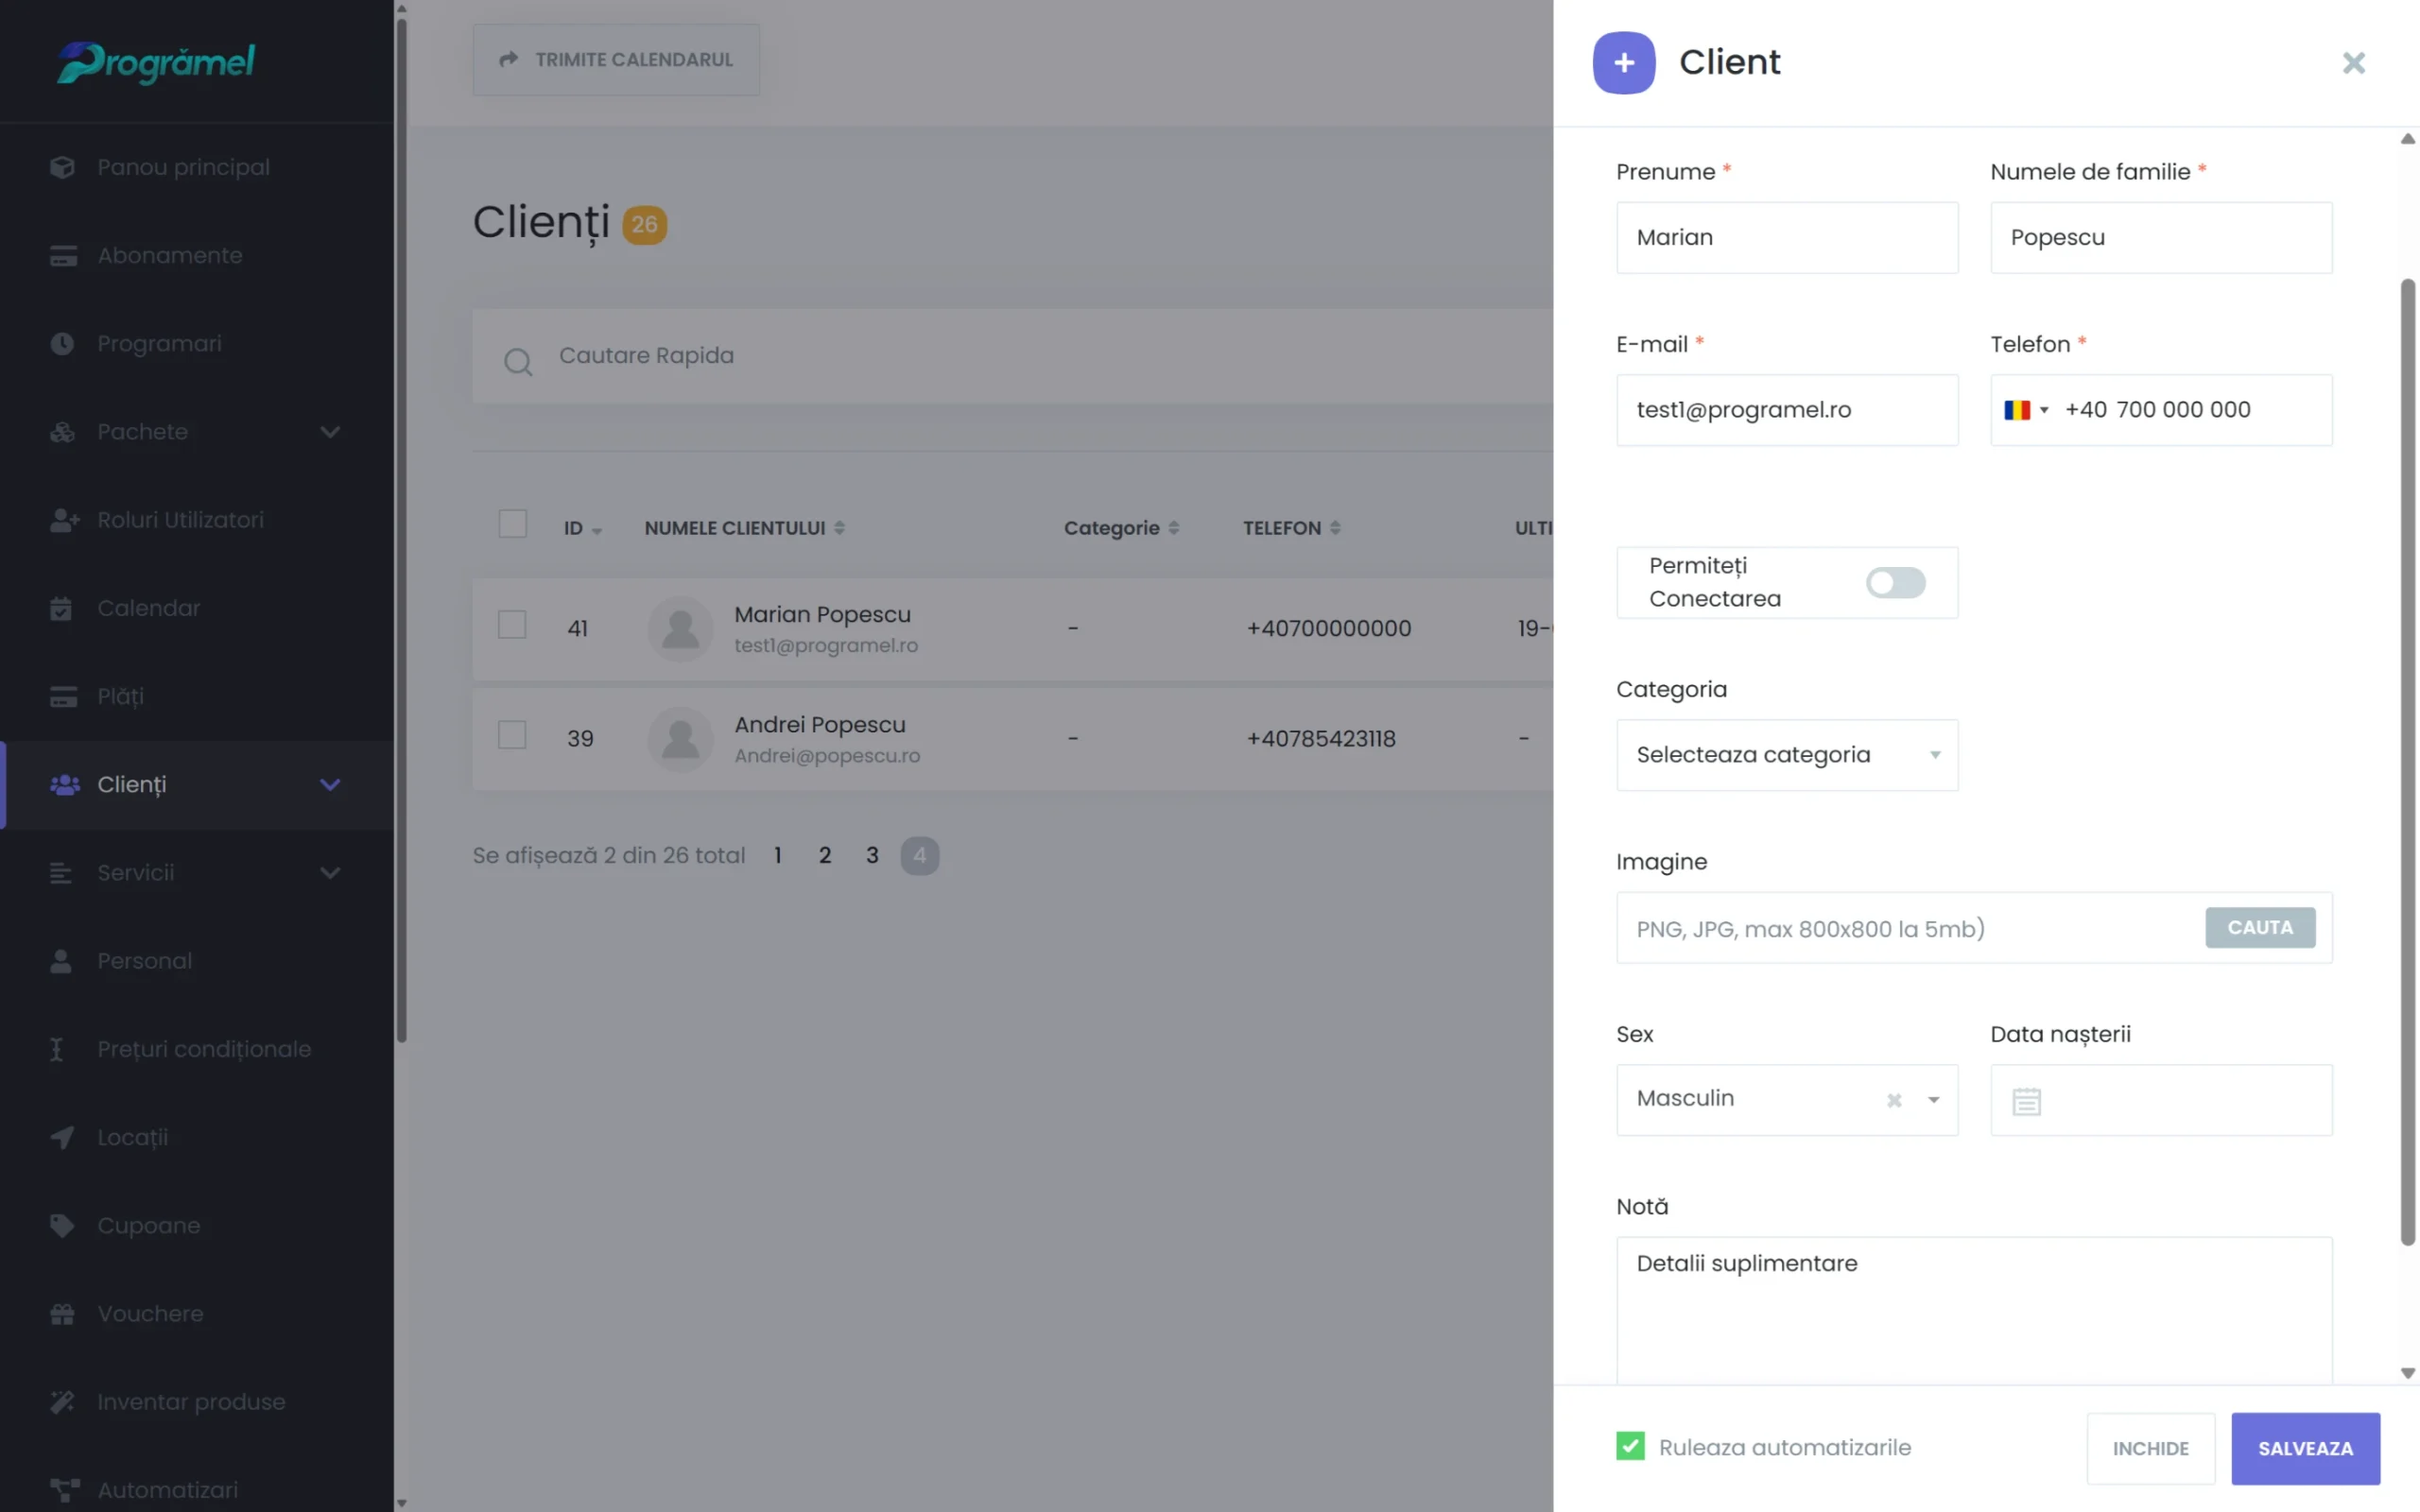
Task: Click the Programel logo
Action: coord(156,62)
